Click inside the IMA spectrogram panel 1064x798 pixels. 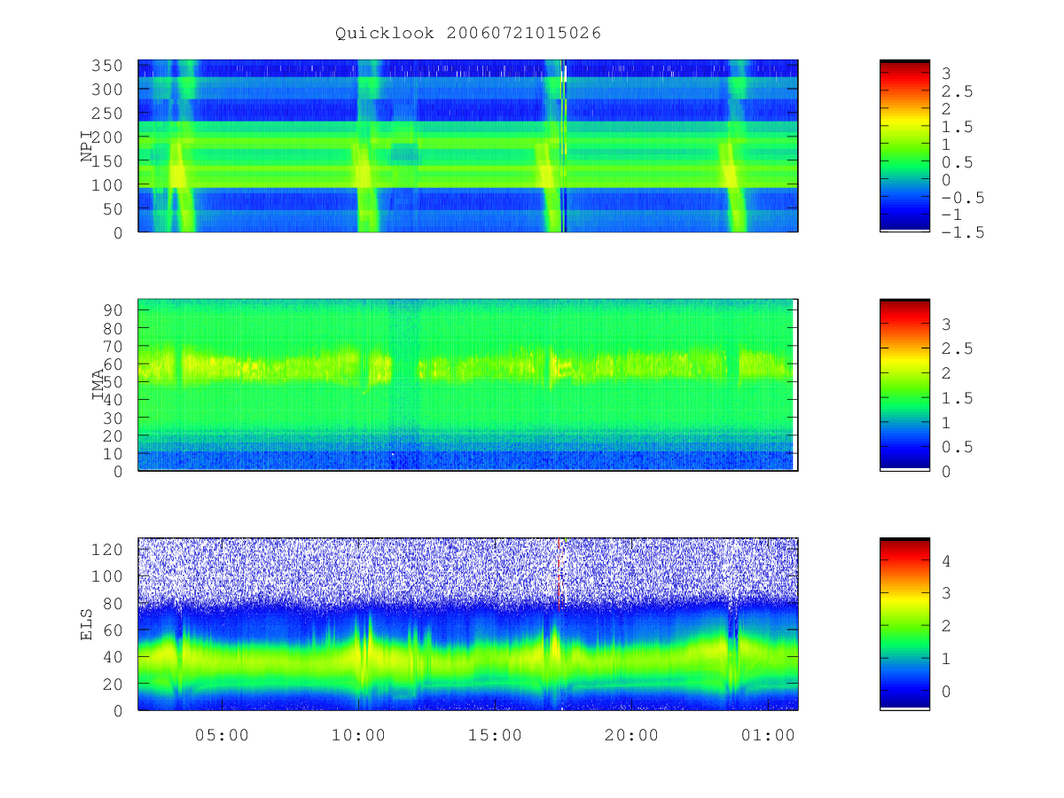[x=467, y=385]
